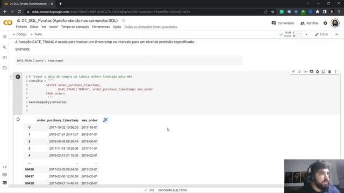Open the terminal sidebar icon
Viewport: 344px width, 193px height.
coord(5,183)
